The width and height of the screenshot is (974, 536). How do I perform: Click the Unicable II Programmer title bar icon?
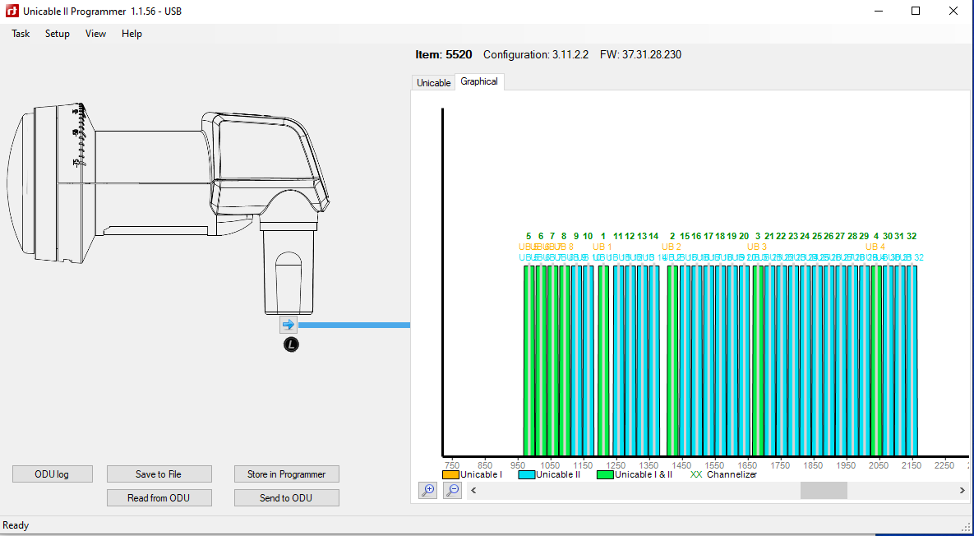click(x=12, y=12)
